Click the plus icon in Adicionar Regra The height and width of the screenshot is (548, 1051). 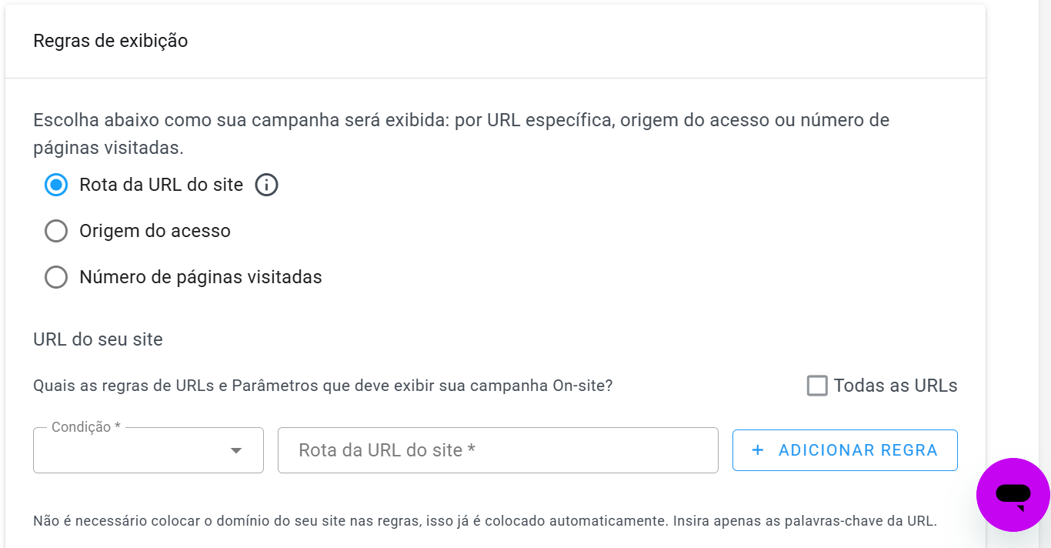click(x=758, y=450)
